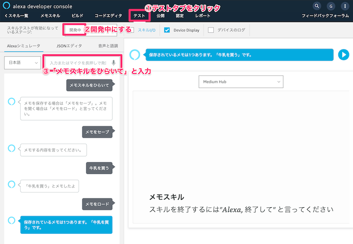The width and height of the screenshot is (353, 244).
Task: Open the G user account icon
Action: [x=331, y=6]
